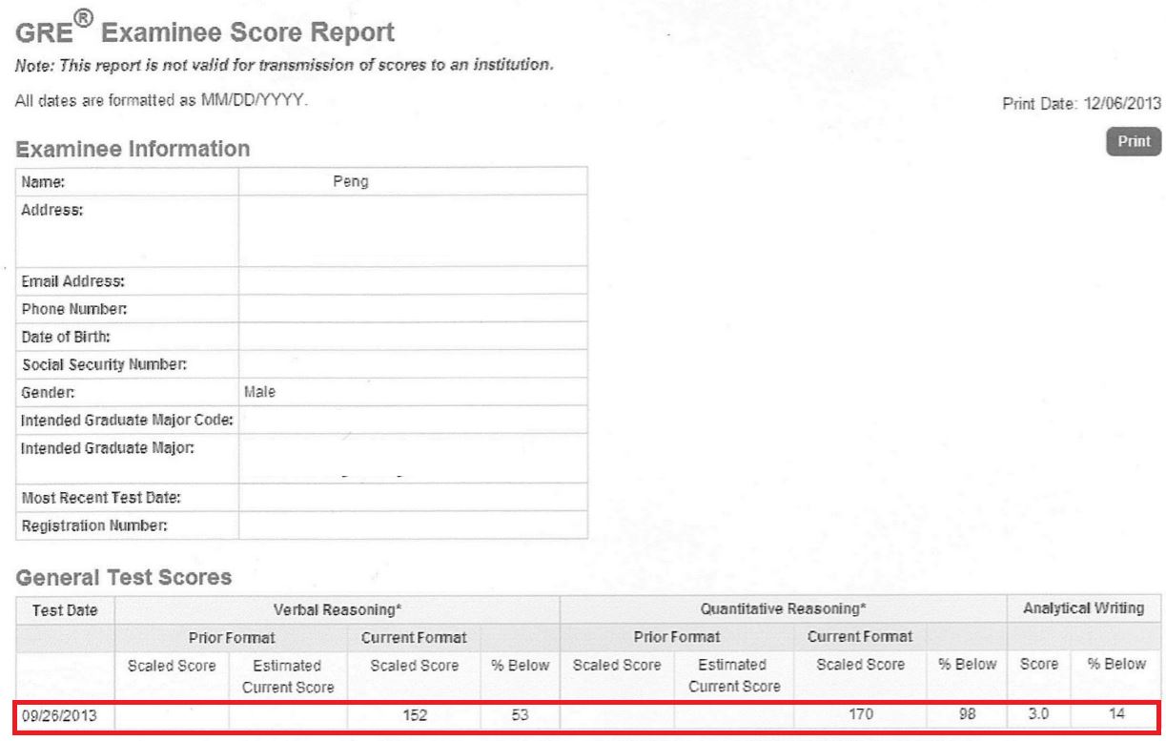Image resolution: width=1166 pixels, height=741 pixels.
Task: Click the 'Print Date: 12/06/2013' text
Action: (x=1083, y=106)
